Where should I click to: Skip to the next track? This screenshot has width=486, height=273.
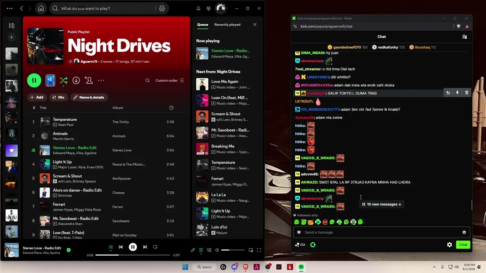click(x=145, y=247)
